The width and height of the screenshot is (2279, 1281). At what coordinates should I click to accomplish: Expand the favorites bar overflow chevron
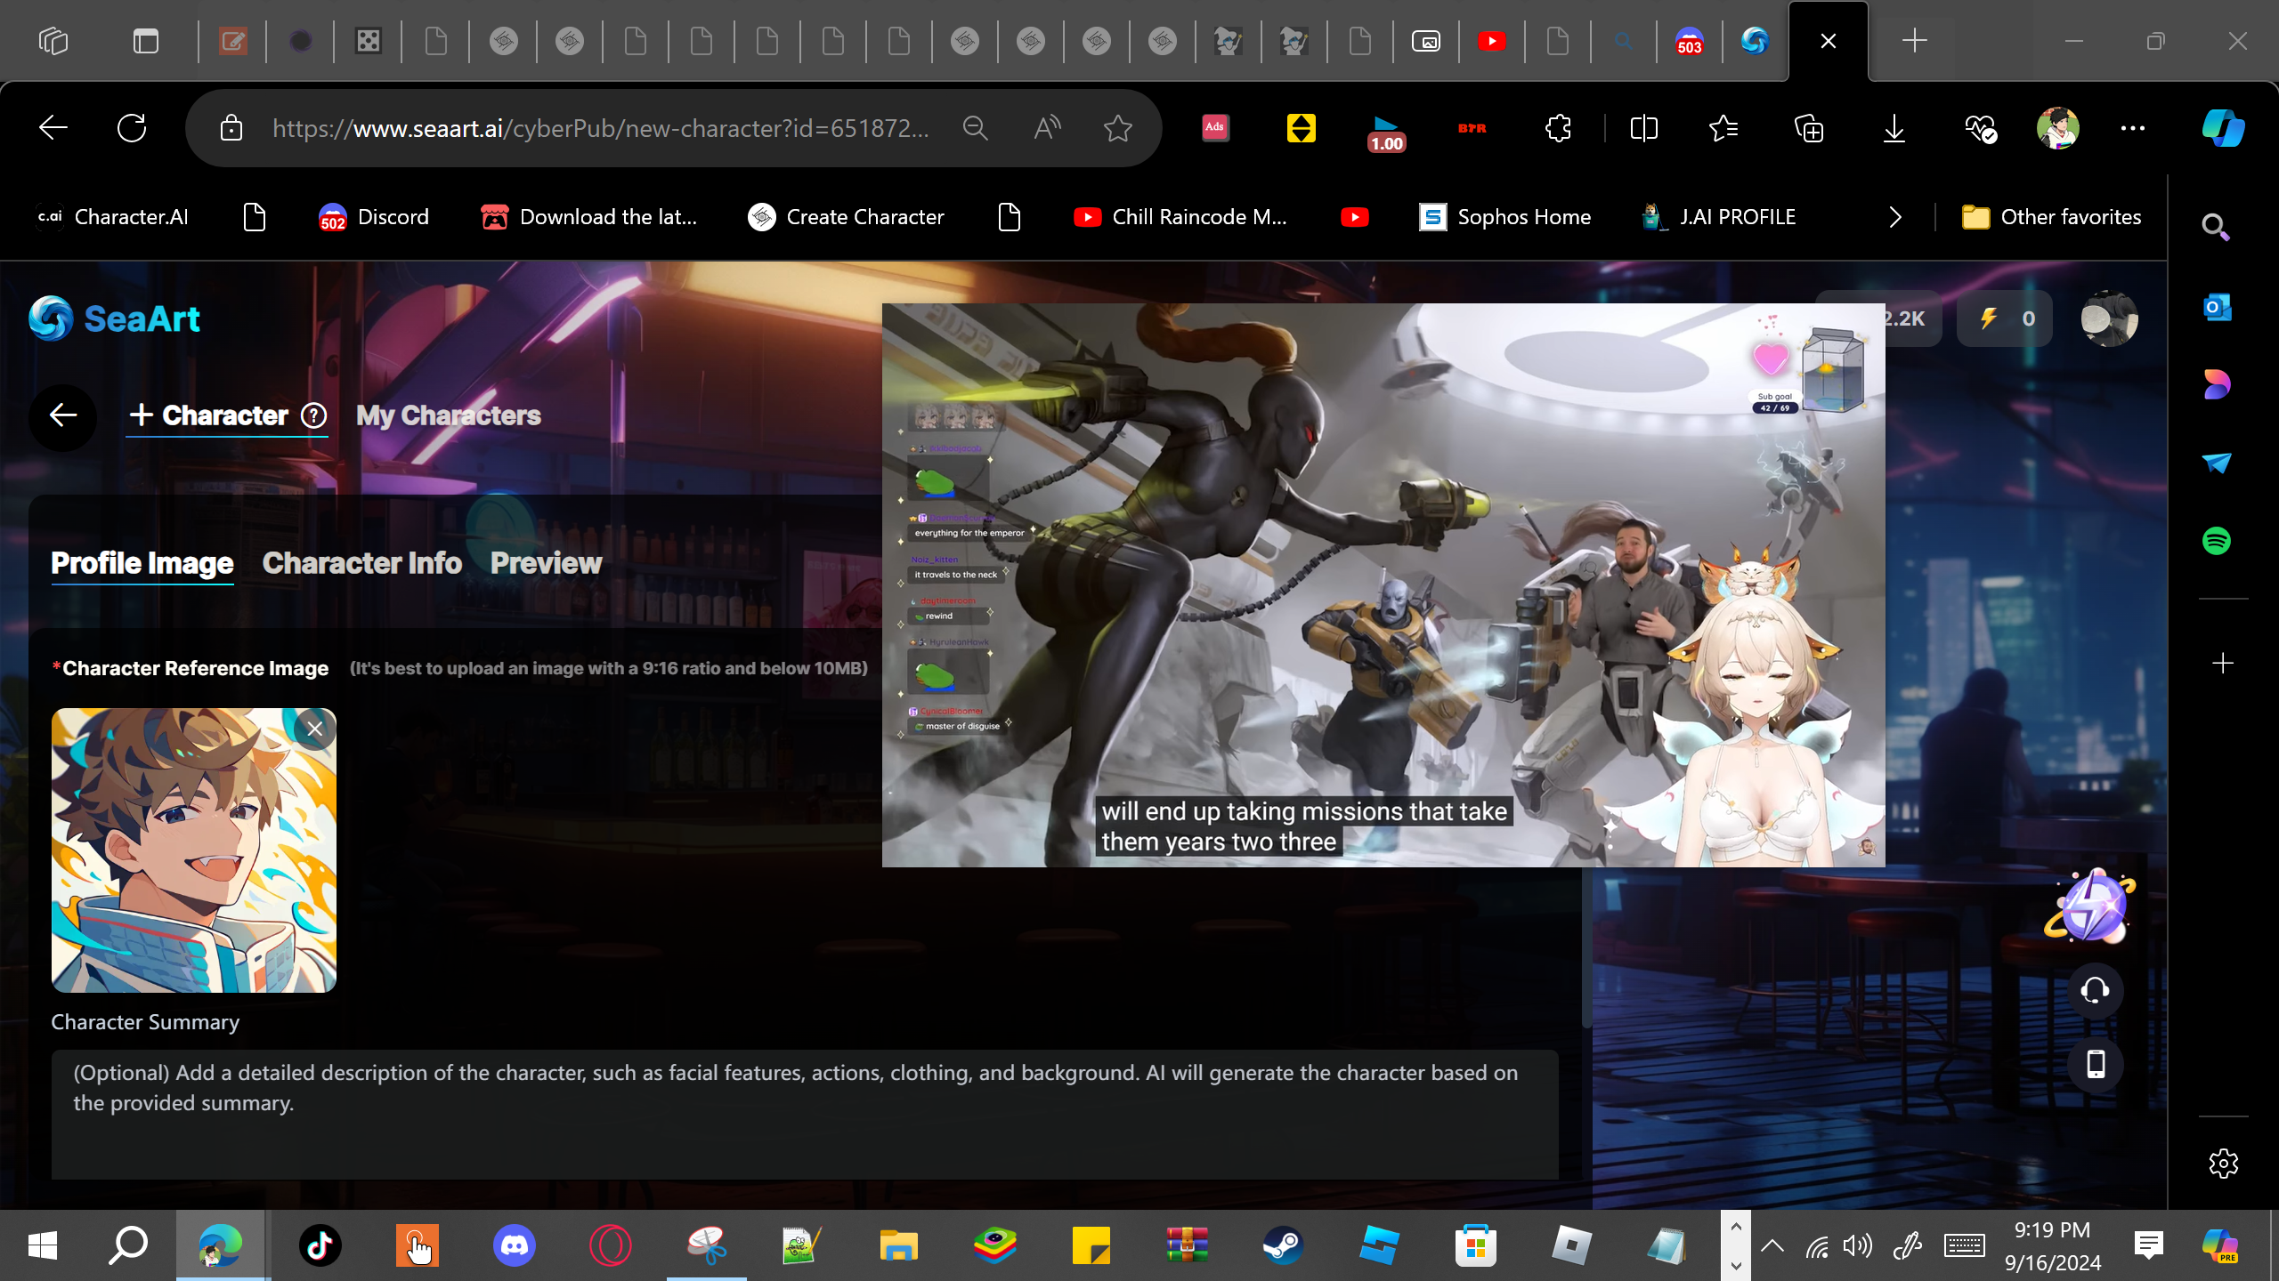tap(1895, 217)
